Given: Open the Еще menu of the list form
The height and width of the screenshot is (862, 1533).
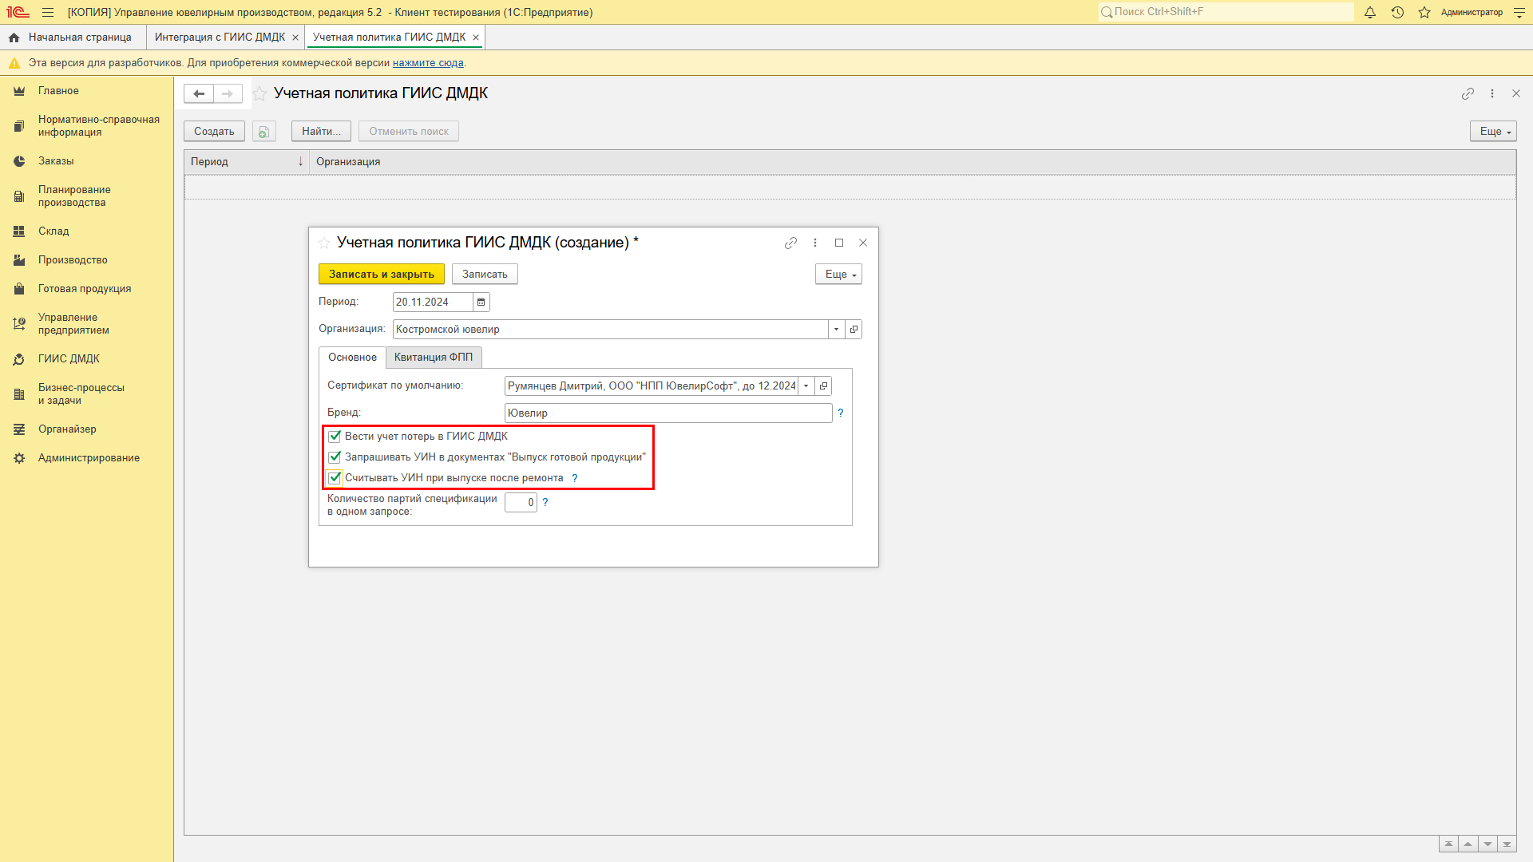Looking at the screenshot, I should (1493, 132).
